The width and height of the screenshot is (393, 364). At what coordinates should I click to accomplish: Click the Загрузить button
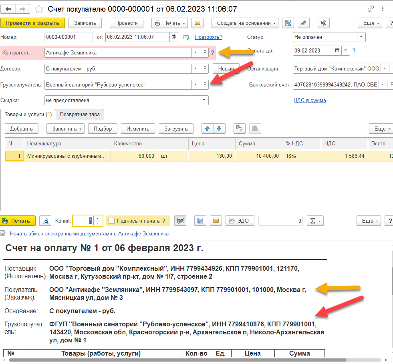[x=176, y=129]
